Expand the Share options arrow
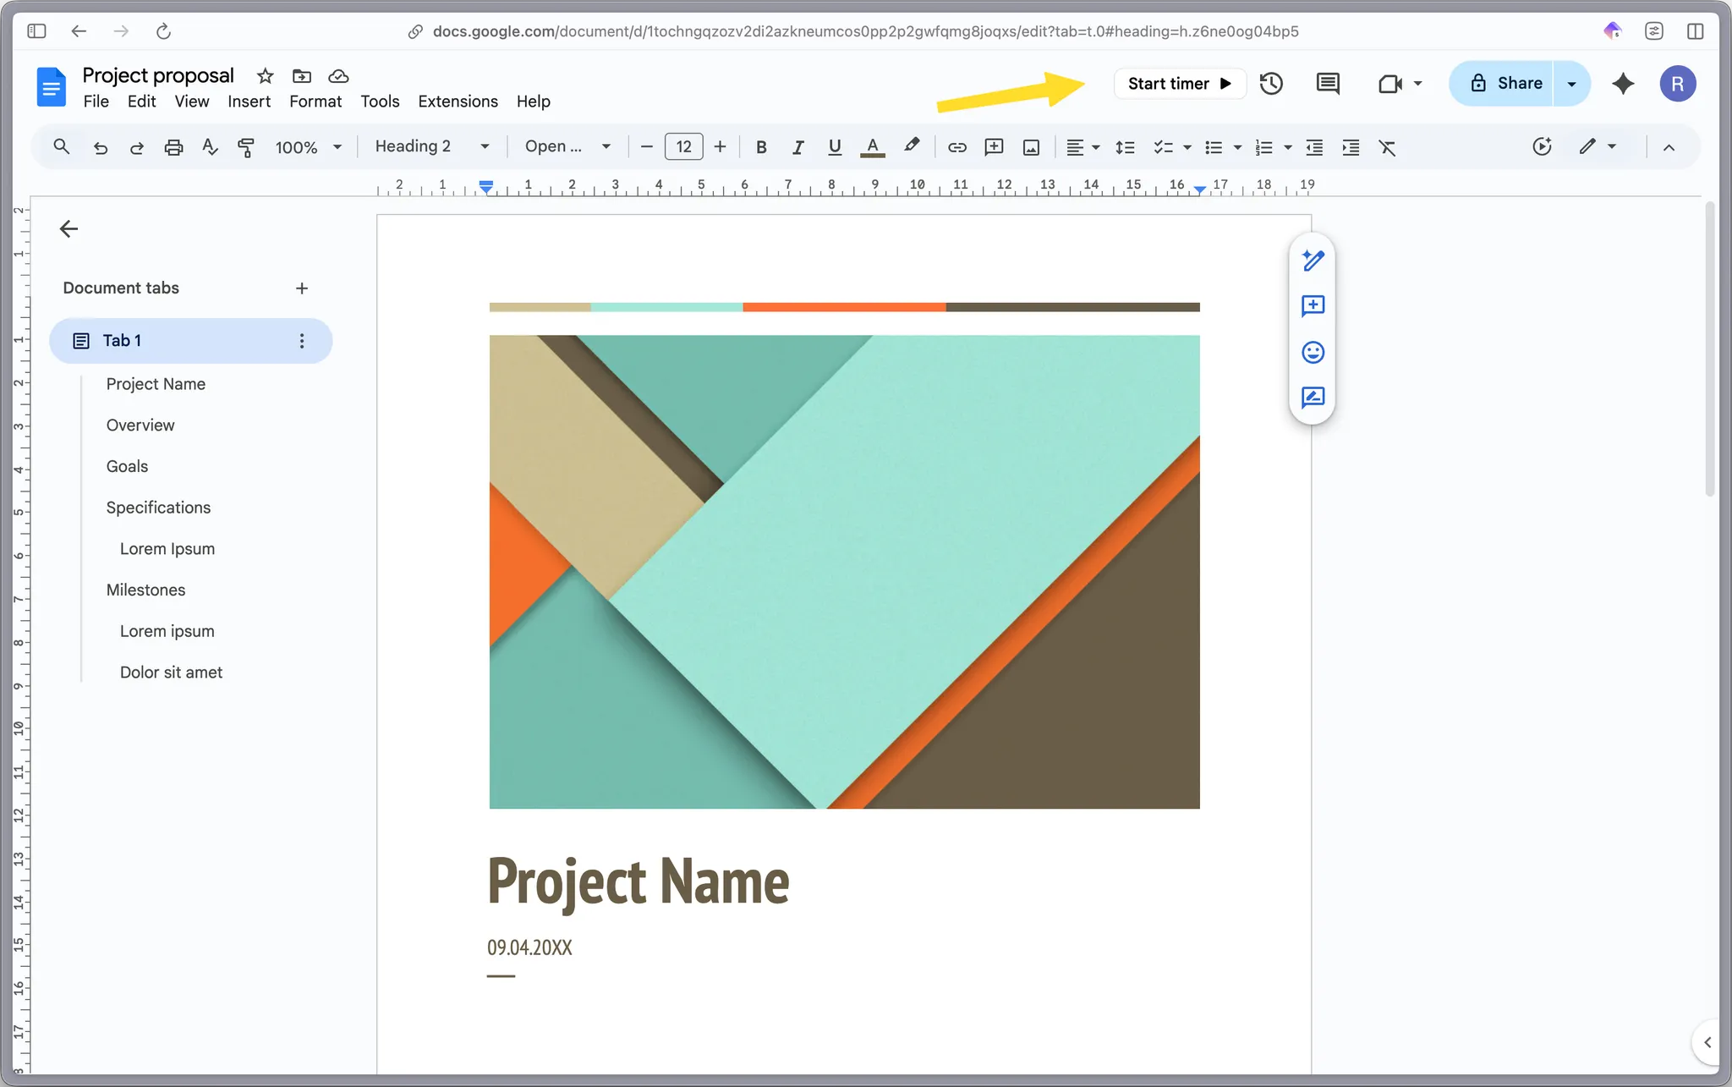Image resolution: width=1732 pixels, height=1087 pixels. click(1571, 84)
